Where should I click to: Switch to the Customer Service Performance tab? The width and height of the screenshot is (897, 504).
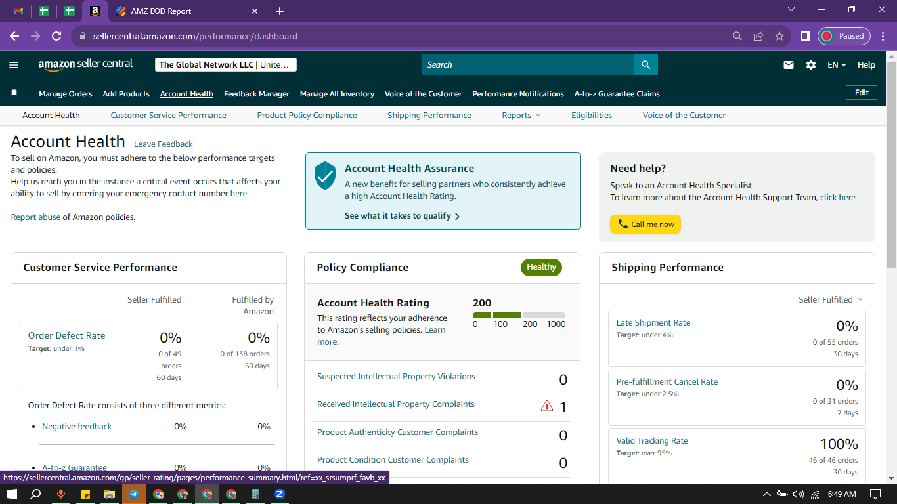click(x=168, y=115)
